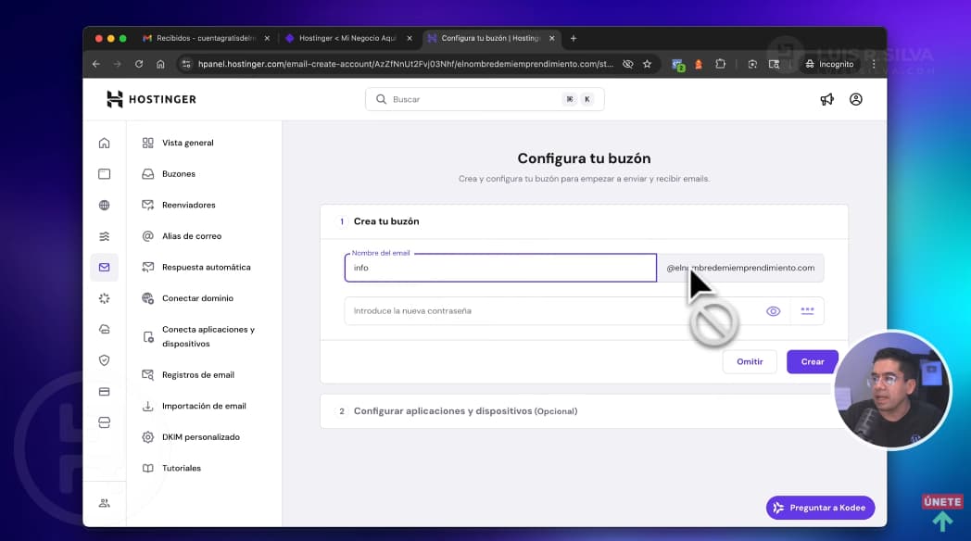Click the Buscar search box

pyautogui.click(x=485, y=99)
